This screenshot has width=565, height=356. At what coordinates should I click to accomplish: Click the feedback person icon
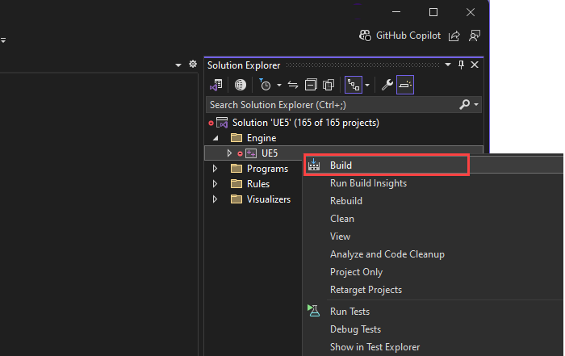click(475, 36)
